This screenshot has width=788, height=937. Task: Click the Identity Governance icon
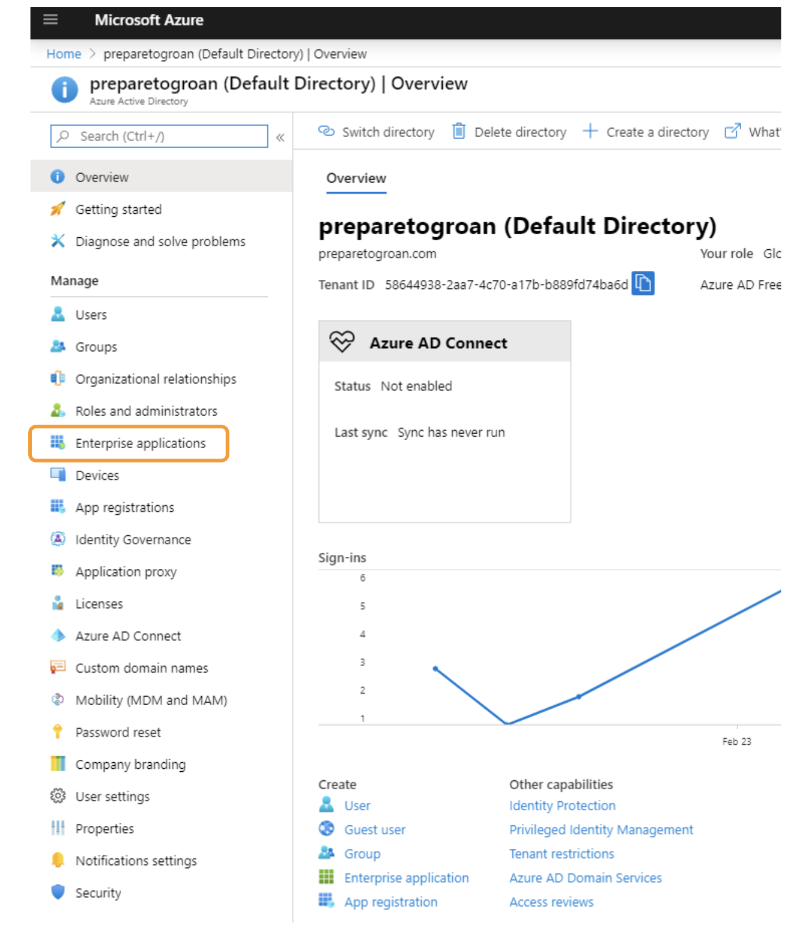click(58, 539)
